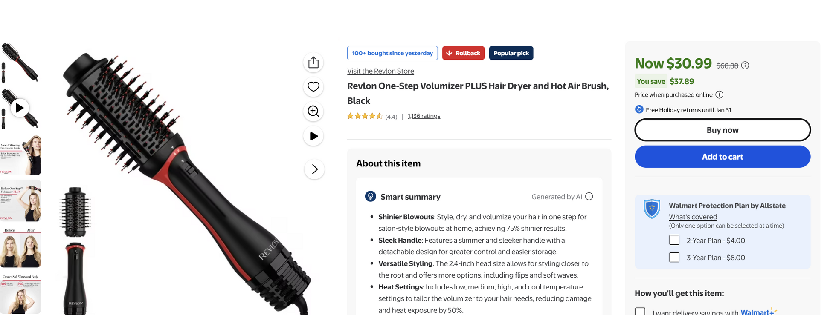Open What's covered protection plan link
The image size is (830, 315).
pyautogui.click(x=693, y=217)
